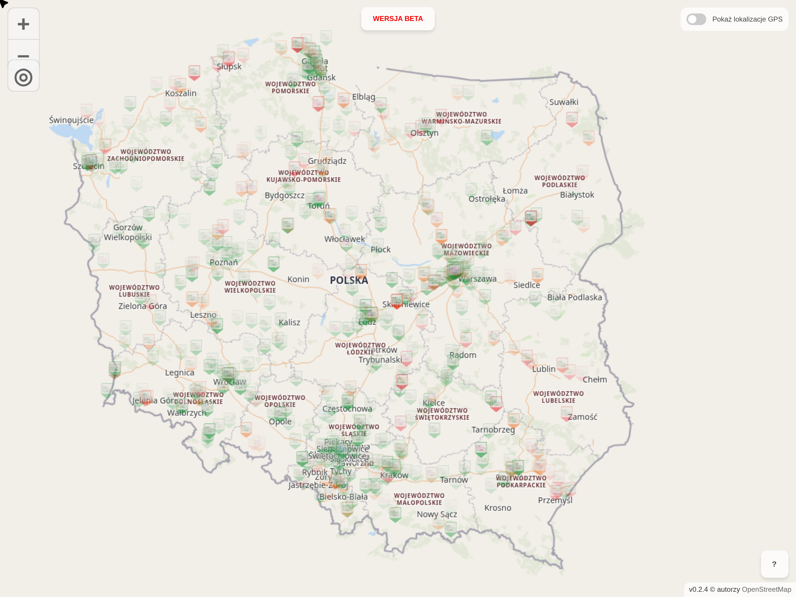Select orange marker above Województwo Mazowieckie label
This screenshot has height=597, width=796.
(x=441, y=236)
